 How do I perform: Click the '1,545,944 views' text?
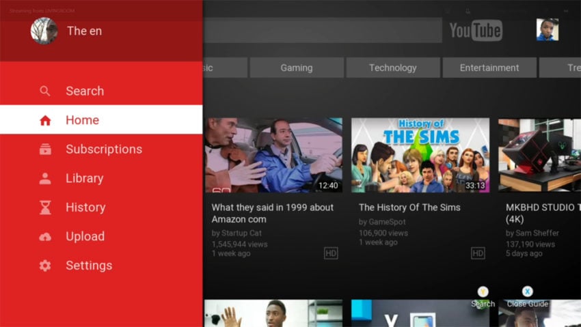(x=239, y=244)
